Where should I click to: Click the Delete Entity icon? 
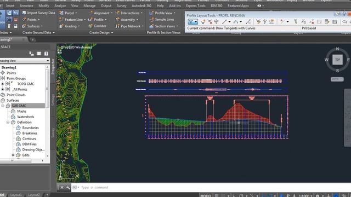click(x=312, y=22)
